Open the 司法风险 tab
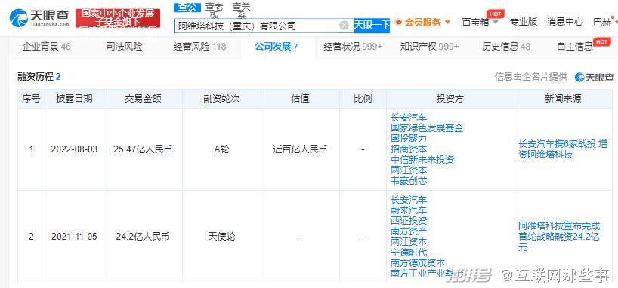Viewport: 618px width, 288px height. click(x=124, y=47)
